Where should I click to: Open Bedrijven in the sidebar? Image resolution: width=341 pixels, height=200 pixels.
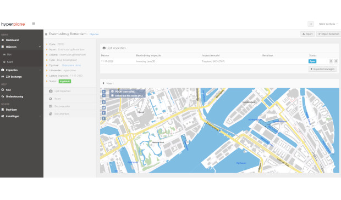pos(12,110)
